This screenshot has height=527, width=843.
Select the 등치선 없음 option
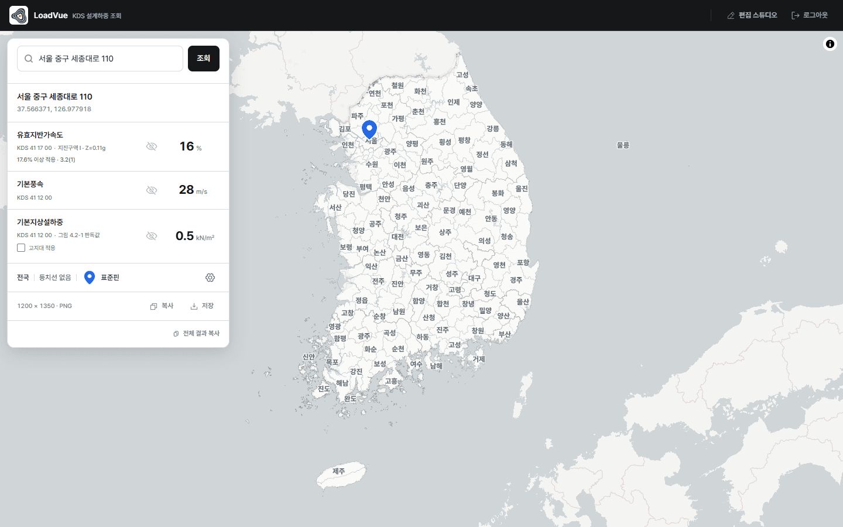click(x=55, y=278)
